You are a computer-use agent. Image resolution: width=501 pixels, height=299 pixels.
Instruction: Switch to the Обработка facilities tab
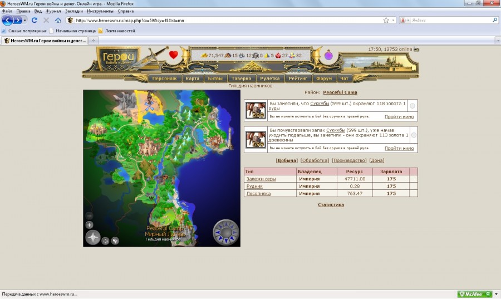click(x=315, y=160)
